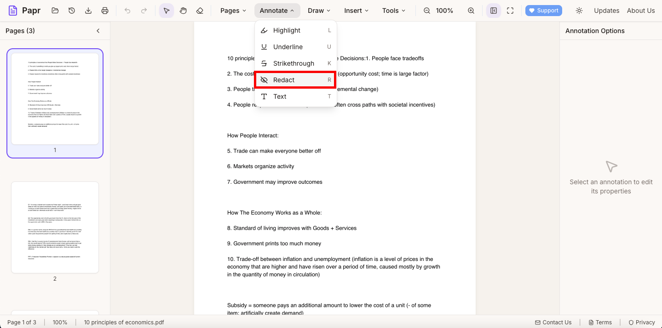This screenshot has height=328, width=662.
Task: Zoom out of the document
Action: pos(426,10)
